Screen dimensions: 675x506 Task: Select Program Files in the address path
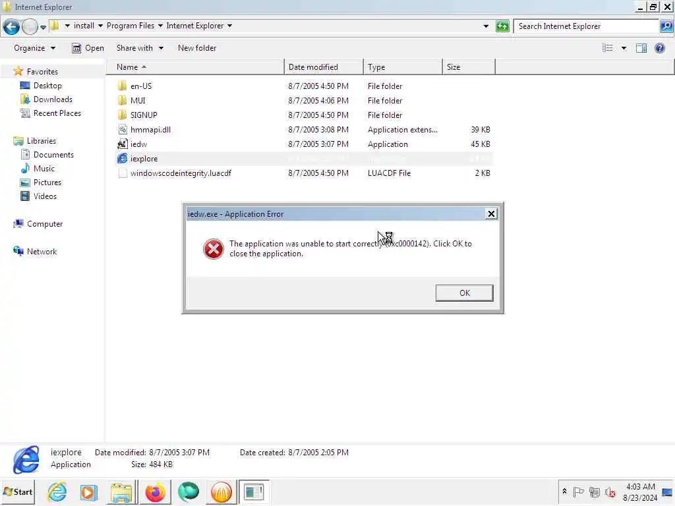pos(131,26)
